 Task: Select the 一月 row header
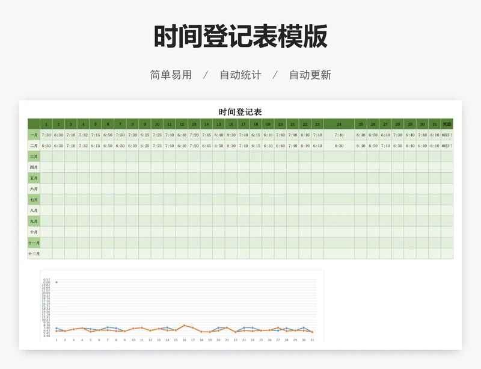[34, 135]
